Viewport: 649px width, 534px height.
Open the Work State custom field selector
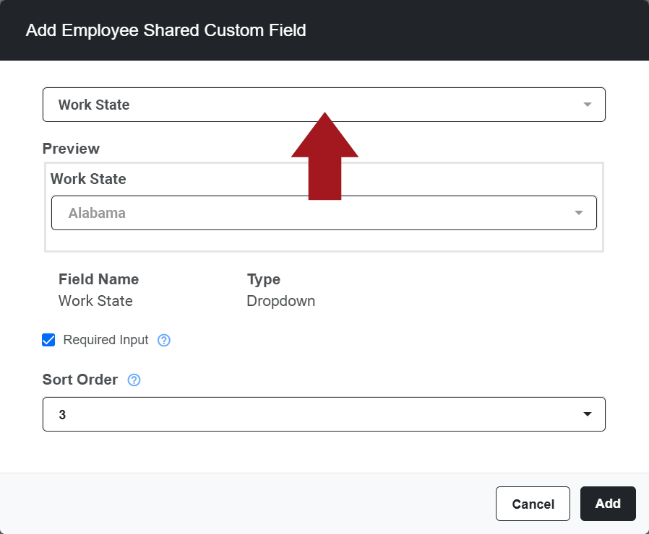324,105
